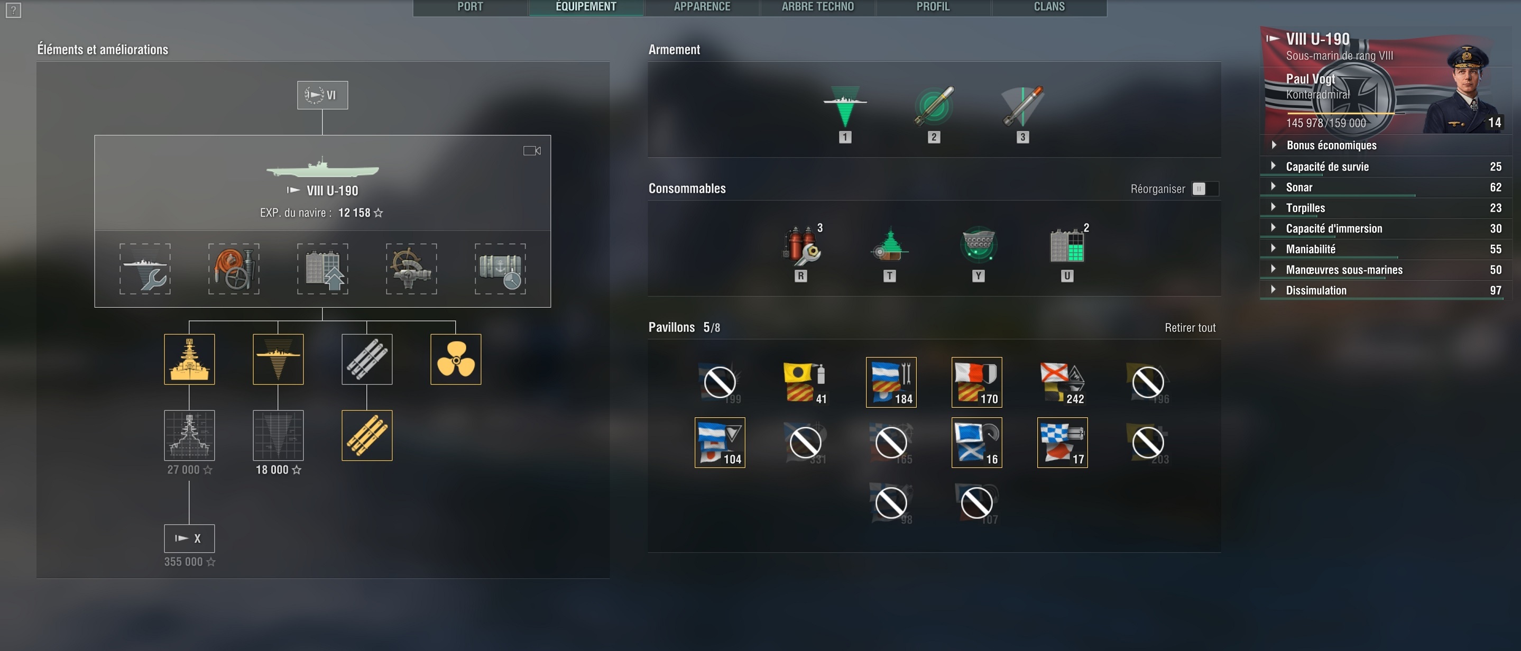
Task: Click the researched yellow torpedo module
Action: click(x=367, y=435)
